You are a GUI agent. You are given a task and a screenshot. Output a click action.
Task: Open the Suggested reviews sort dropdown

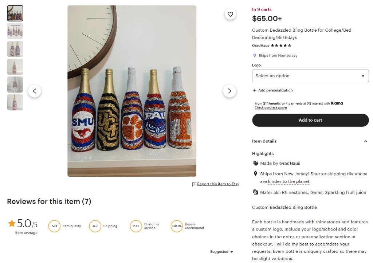[221, 251]
